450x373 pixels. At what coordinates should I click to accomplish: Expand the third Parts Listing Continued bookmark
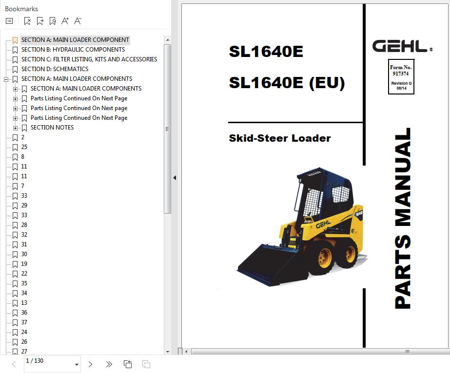[x=15, y=118]
